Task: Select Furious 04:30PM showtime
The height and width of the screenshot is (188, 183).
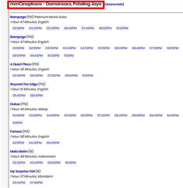Action: (35, 143)
